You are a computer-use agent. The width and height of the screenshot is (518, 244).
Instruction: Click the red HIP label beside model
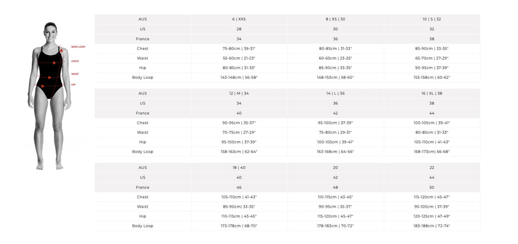(73, 84)
